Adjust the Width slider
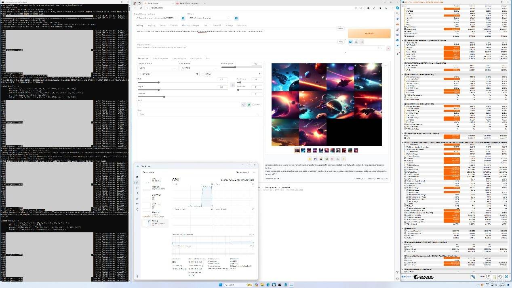The image size is (512, 288). [x=183, y=82]
